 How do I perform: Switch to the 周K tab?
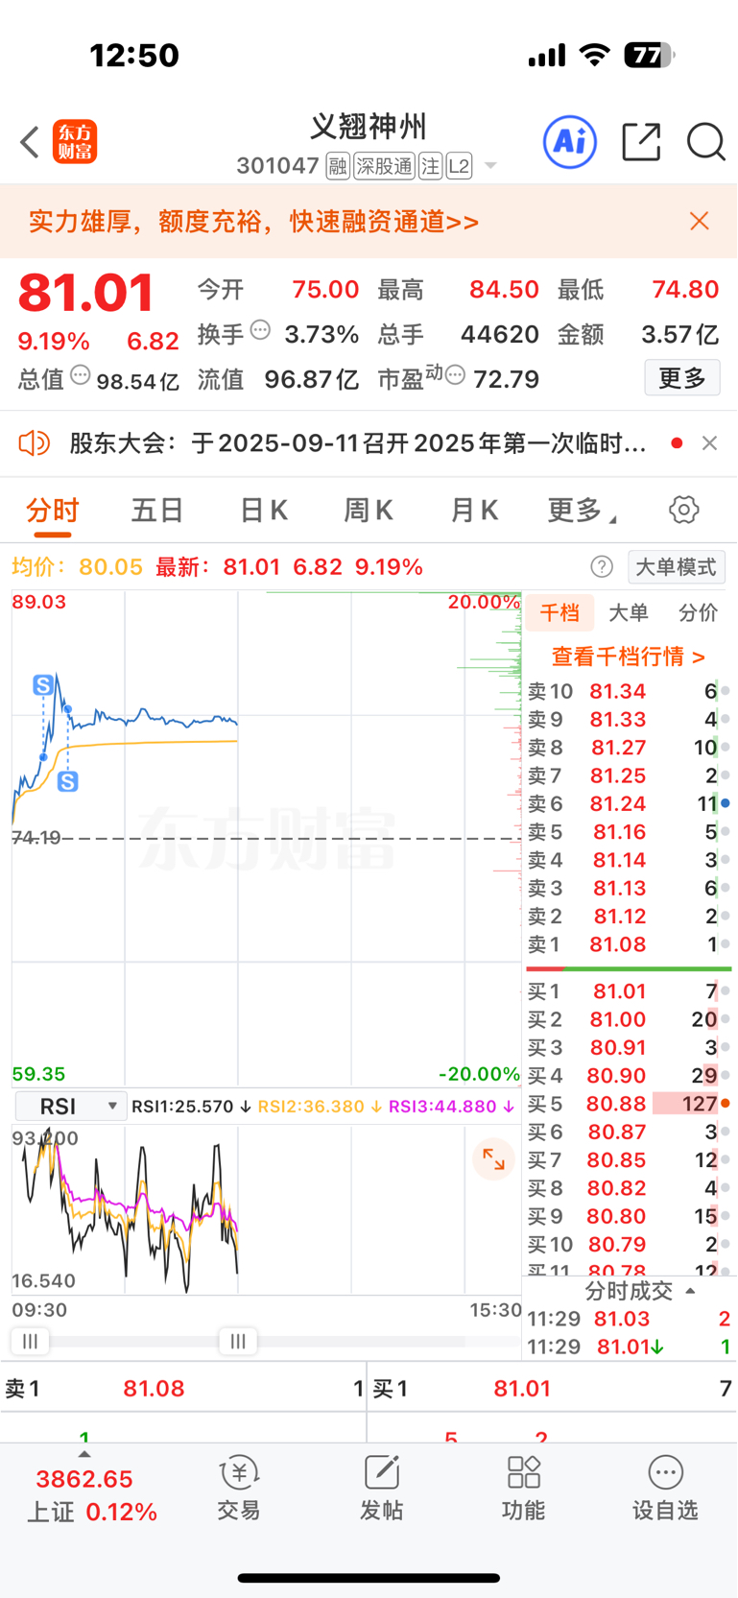369,511
